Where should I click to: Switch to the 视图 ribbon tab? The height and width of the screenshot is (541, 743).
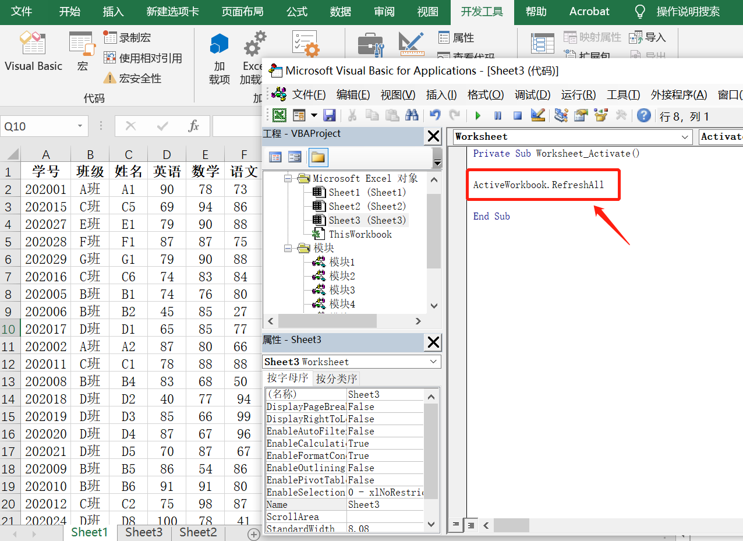[428, 12]
